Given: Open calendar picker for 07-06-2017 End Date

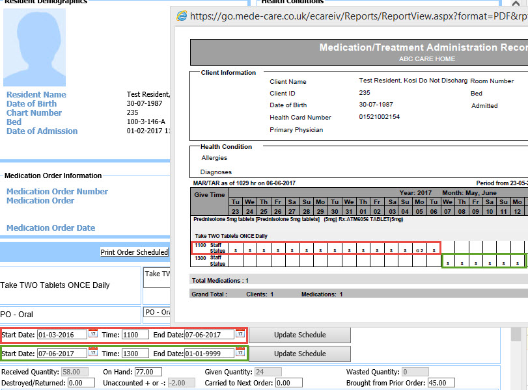Looking at the screenshot, I should [240, 334].
